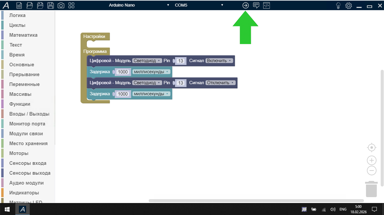Open the Монитор порта category
This screenshot has width=384, height=215.
coord(27,124)
